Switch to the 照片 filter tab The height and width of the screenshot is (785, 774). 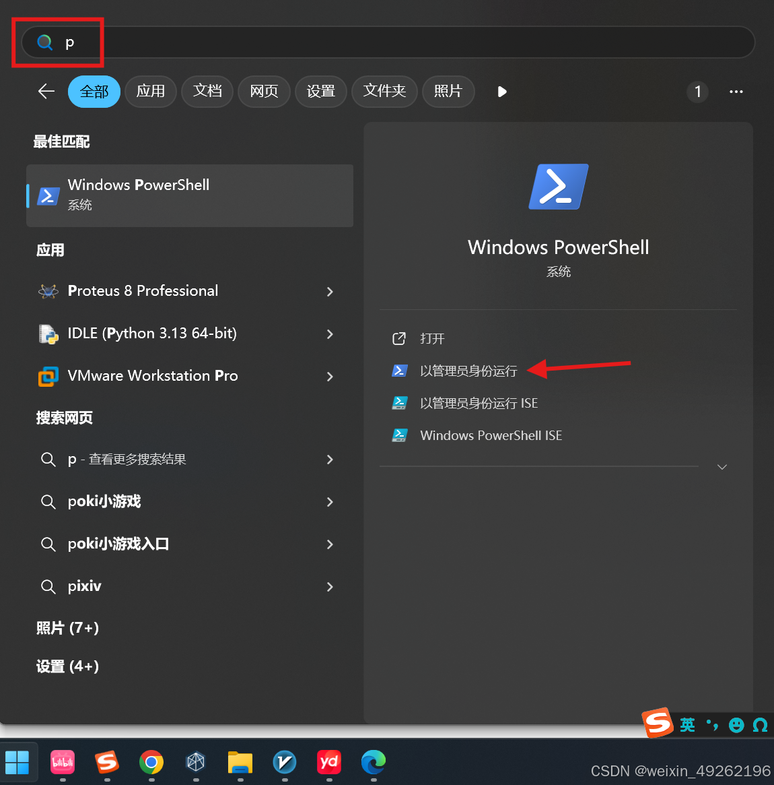pos(448,92)
